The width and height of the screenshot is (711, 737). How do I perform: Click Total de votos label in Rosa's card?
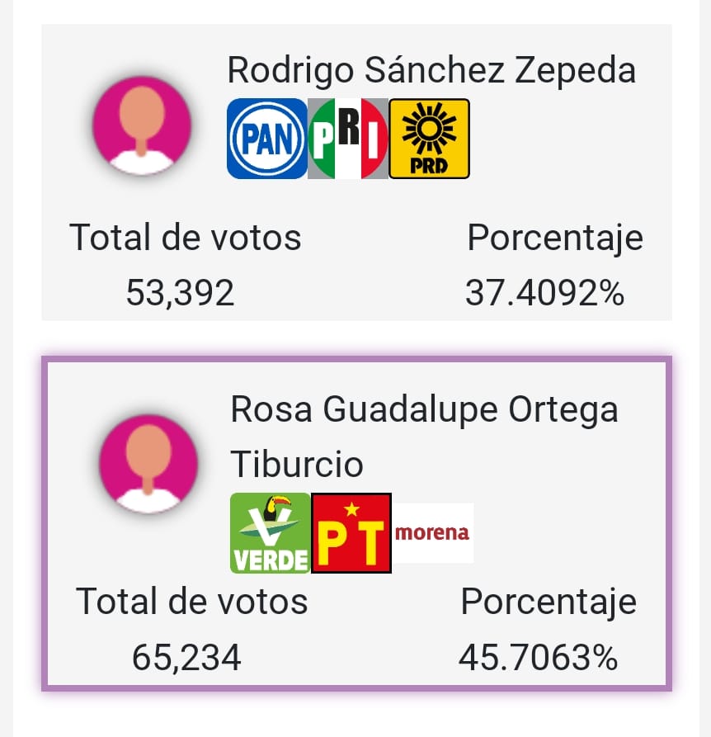pos(191,602)
